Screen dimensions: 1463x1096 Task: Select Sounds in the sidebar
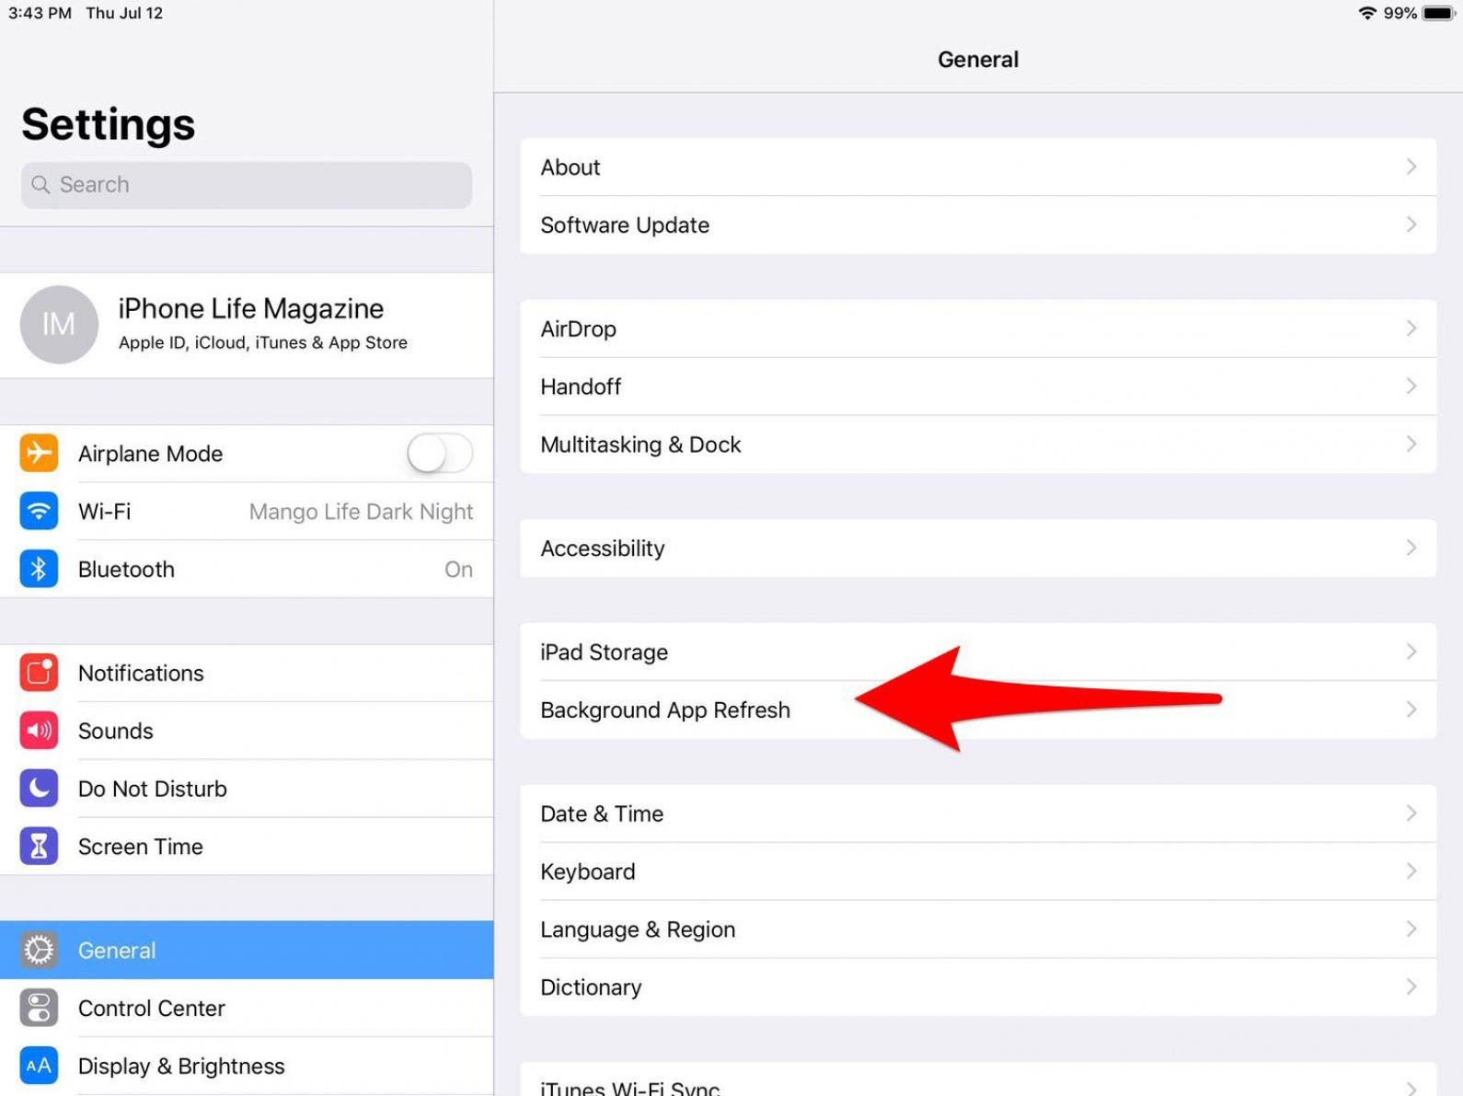[247, 731]
